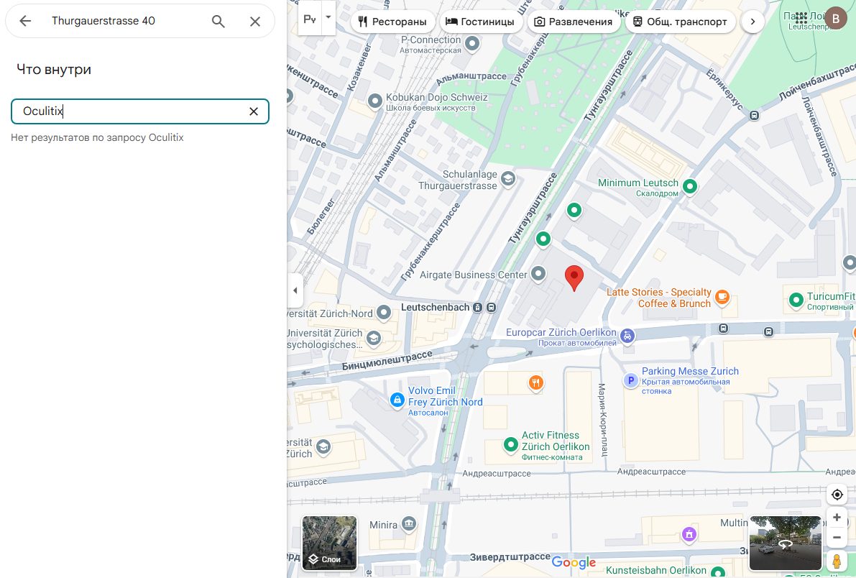Open Kobukan Dojo Schweiz marker
Image resolution: width=856 pixels, height=578 pixels.
374,101
